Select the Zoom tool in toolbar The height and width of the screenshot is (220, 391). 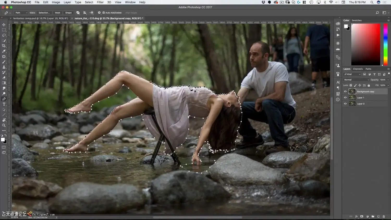click(4, 125)
